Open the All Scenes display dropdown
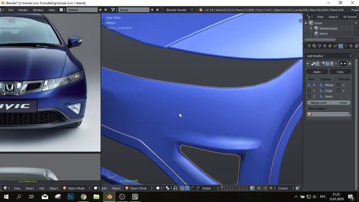The width and height of the screenshot is (359, 202). [349, 17]
